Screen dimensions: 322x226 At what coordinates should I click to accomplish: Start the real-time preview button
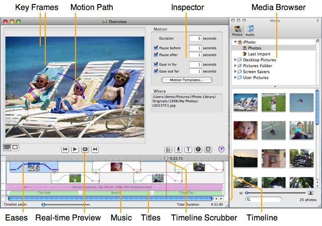85,149
